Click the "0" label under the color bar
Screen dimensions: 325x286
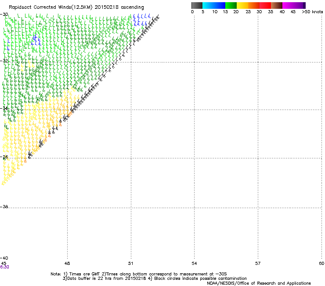pos(192,12)
